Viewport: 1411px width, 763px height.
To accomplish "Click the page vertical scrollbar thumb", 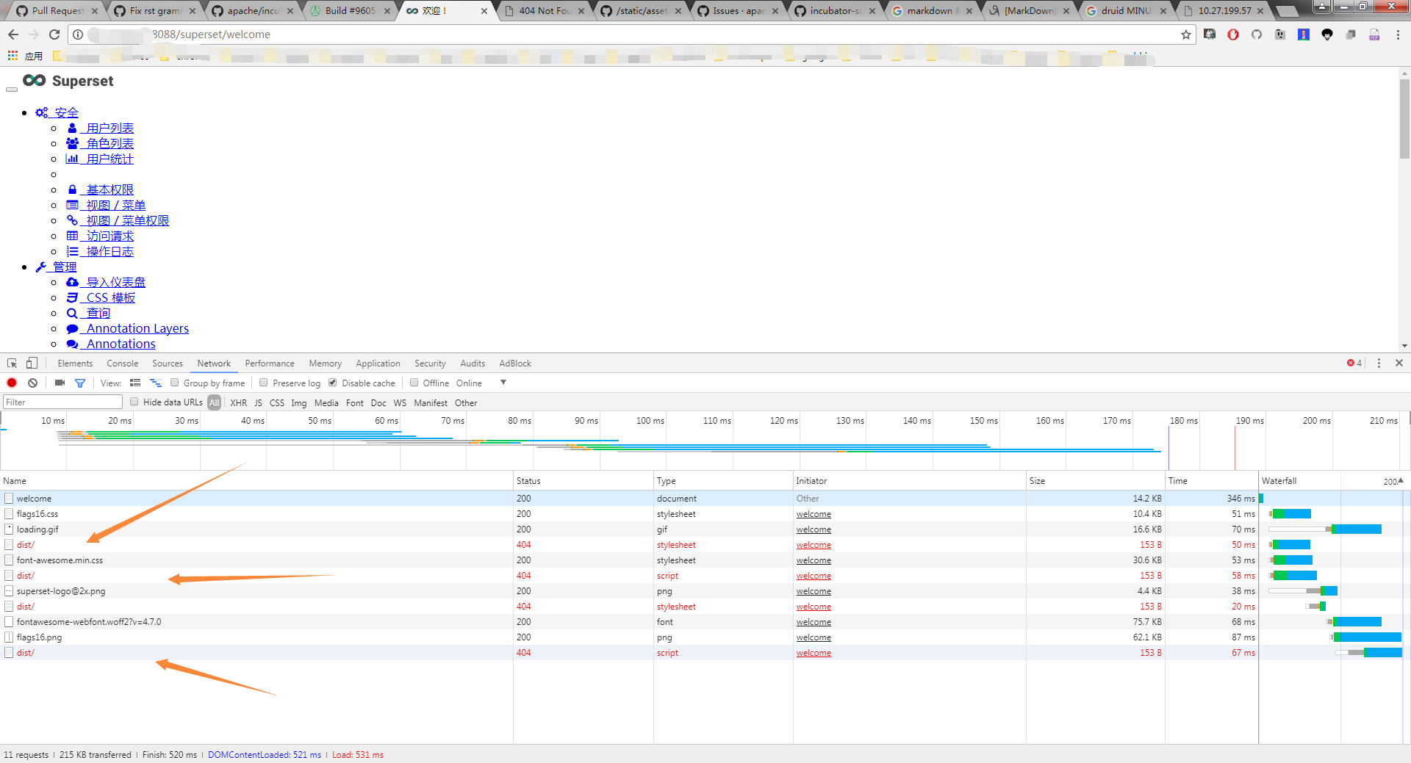I will coord(1404,117).
